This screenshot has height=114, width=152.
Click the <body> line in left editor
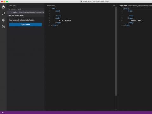point(58,18)
